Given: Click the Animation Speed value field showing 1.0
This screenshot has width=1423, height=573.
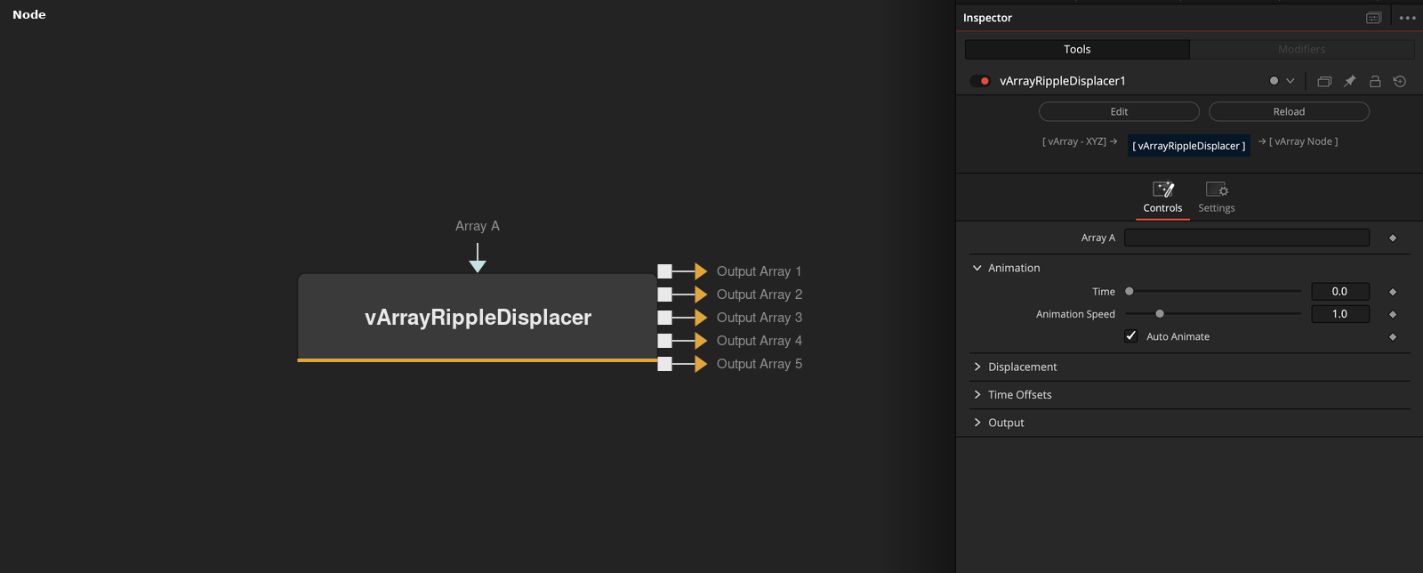Looking at the screenshot, I should click(1340, 314).
